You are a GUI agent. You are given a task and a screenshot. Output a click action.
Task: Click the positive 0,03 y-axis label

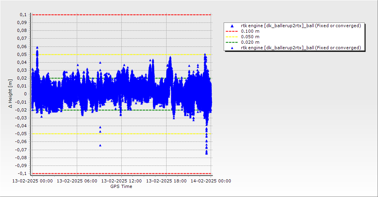pos(22,71)
